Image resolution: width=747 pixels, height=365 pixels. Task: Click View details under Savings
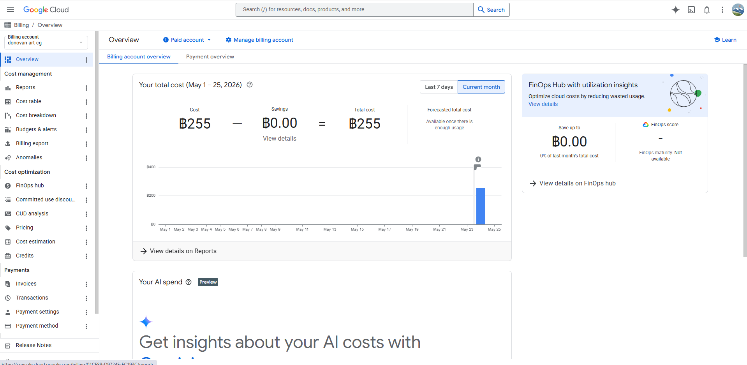tap(280, 139)
